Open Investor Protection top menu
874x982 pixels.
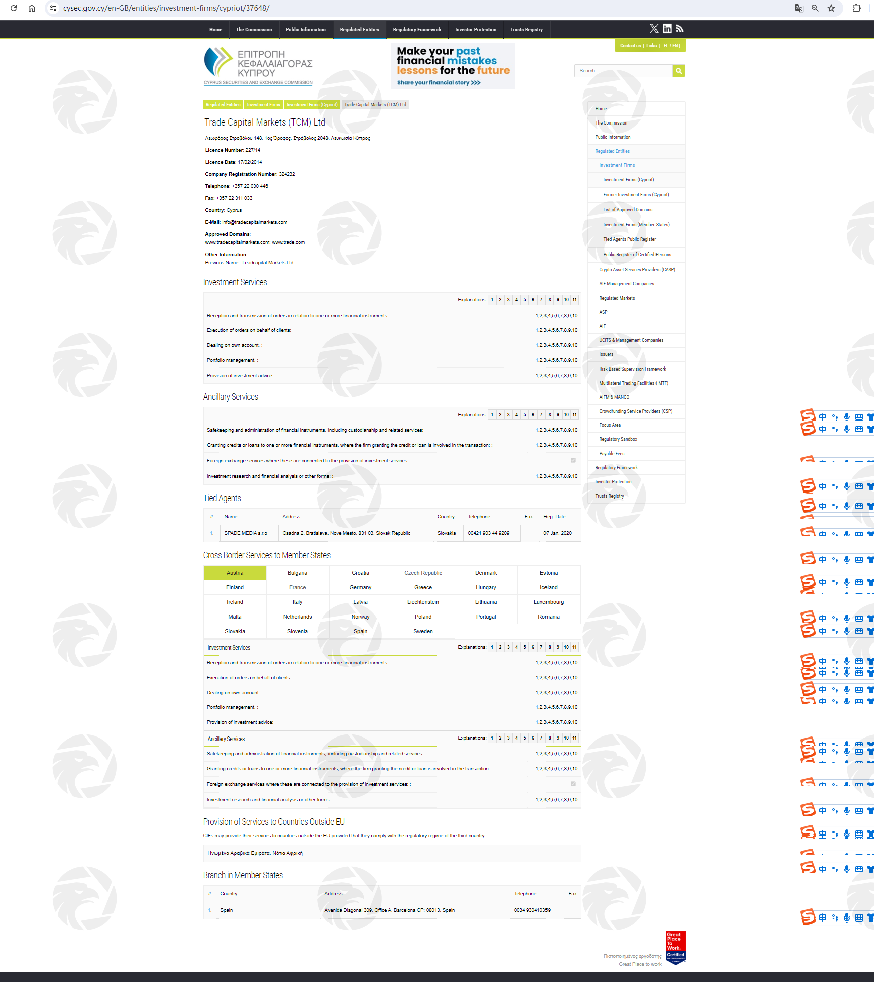click(x=476, y=30)
